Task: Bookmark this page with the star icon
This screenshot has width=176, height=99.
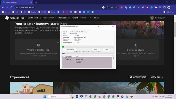Action: pos(116,7)
